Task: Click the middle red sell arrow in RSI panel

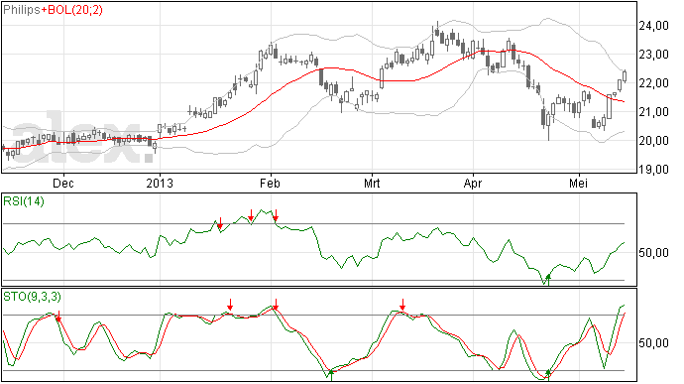Action: point(251,215)
